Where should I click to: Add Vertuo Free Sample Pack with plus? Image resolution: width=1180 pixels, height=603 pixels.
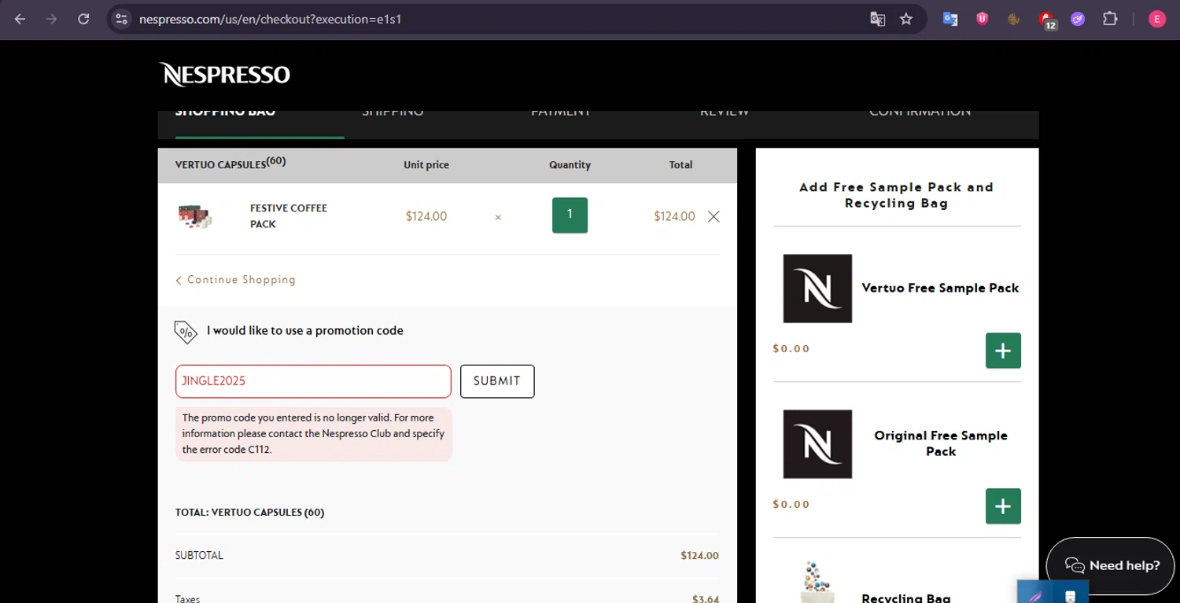[x=1003, y=351]
